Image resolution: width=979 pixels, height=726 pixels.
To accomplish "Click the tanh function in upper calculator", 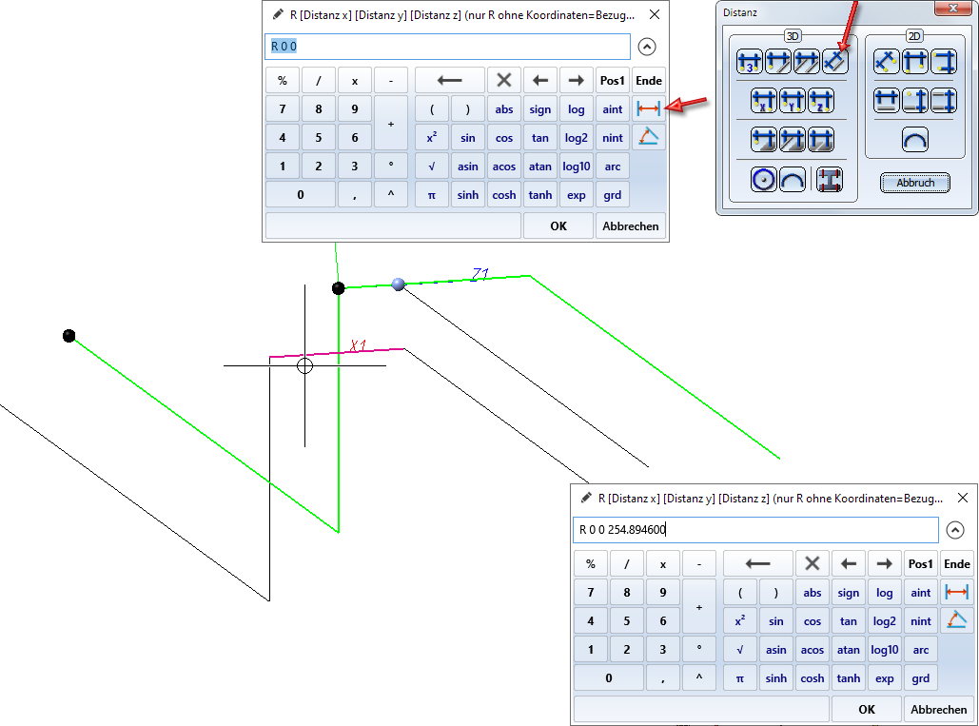I will tap(540, 195).
